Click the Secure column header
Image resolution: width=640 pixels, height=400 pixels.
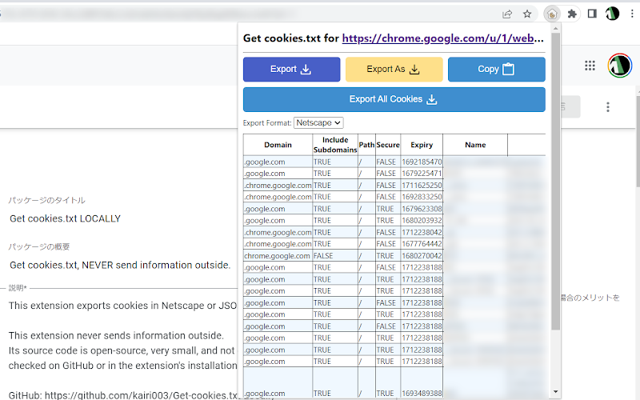[388, 145]
